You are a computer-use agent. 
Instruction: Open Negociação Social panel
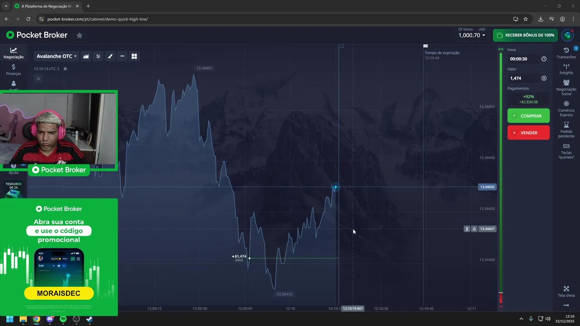(x=566, y=88)
